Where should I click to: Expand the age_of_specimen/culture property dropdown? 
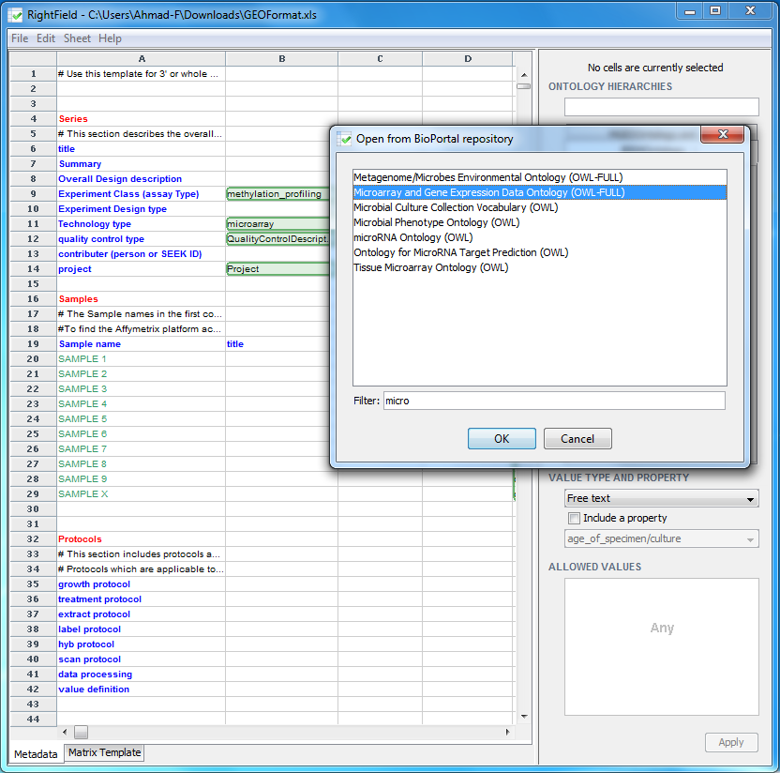[x=750, y=539]
